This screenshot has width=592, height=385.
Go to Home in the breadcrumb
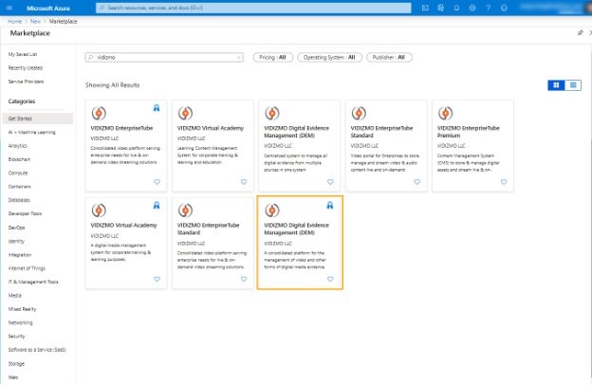(x=14, y=20)
